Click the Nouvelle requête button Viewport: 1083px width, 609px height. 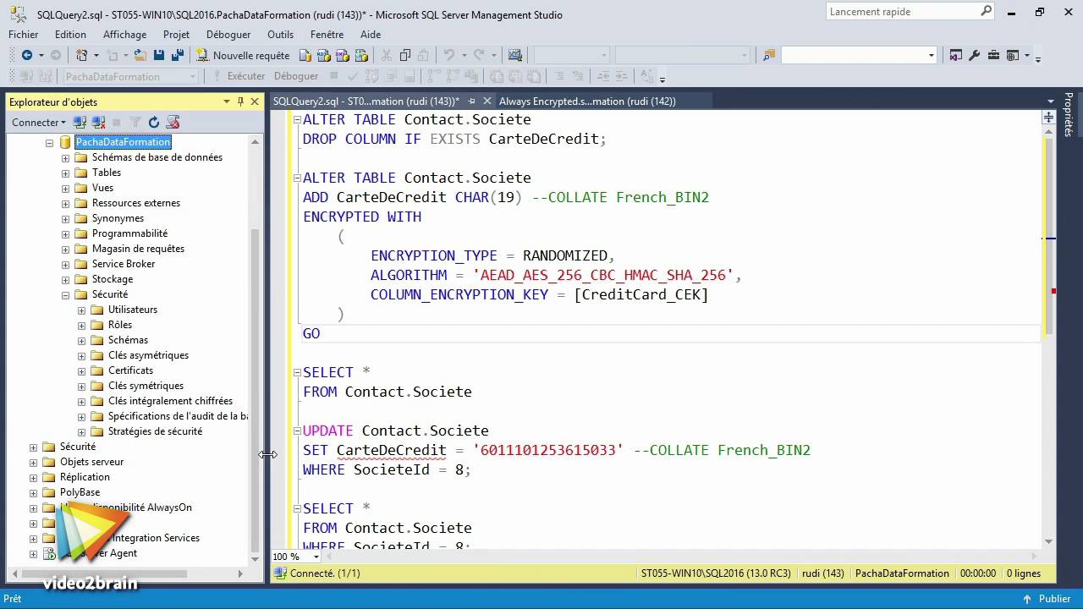tap(243, 55)
